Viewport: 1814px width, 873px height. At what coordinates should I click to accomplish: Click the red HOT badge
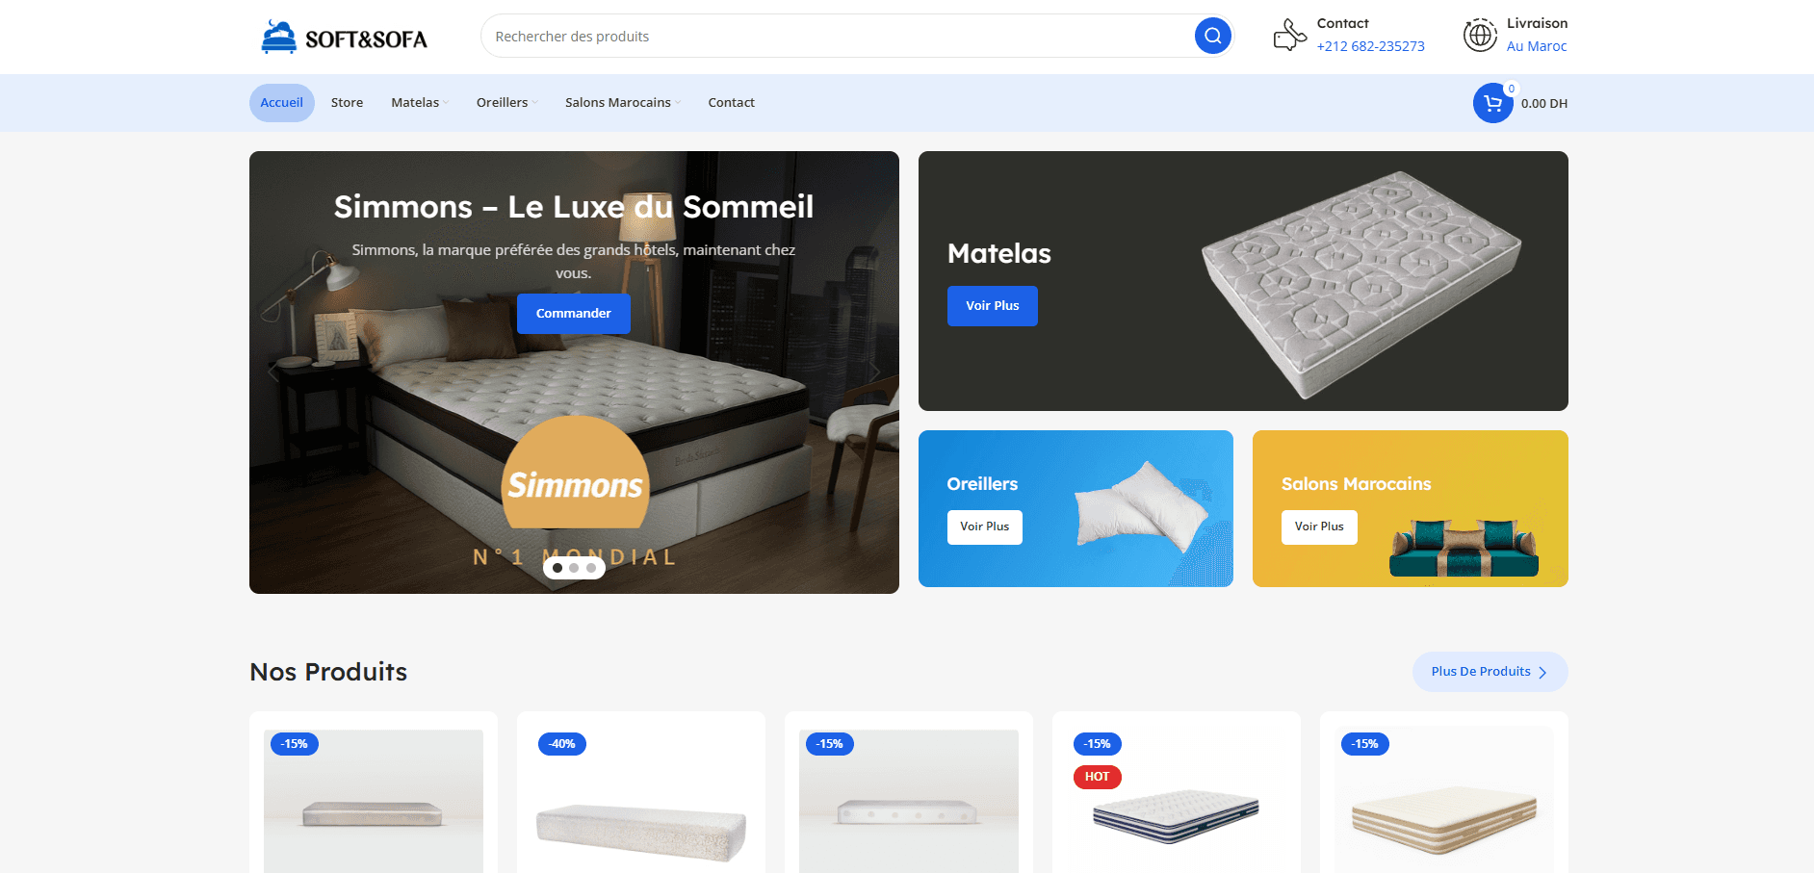pyautogui.click(x=1097, y=777)
